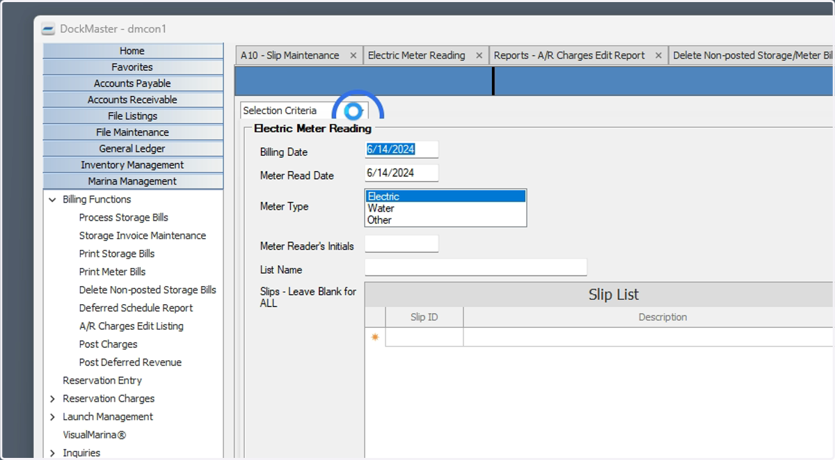
Task: Click the Meter Read Date field
Action: 401,173
